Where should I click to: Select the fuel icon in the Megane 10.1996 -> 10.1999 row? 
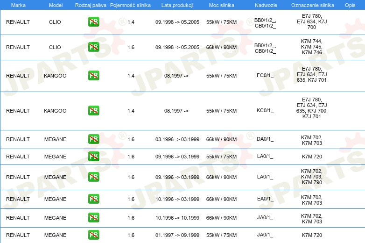(x=93, y=218)
